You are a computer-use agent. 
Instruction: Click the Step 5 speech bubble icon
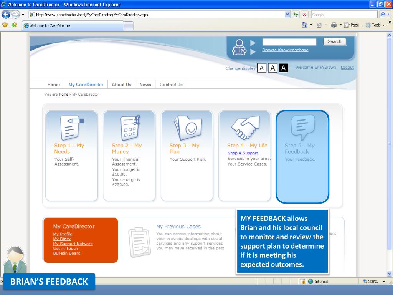tap(302, 128)
